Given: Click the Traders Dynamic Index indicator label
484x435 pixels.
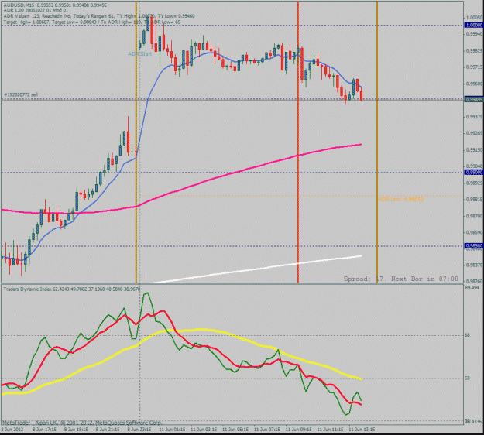Looking at the screenshot, I should [71, 289].
